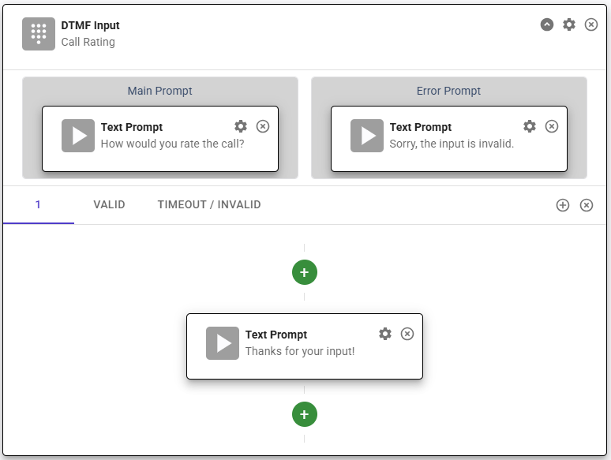
Task: Click the DTMF Input keypad icon
Action: click(39, 33)
